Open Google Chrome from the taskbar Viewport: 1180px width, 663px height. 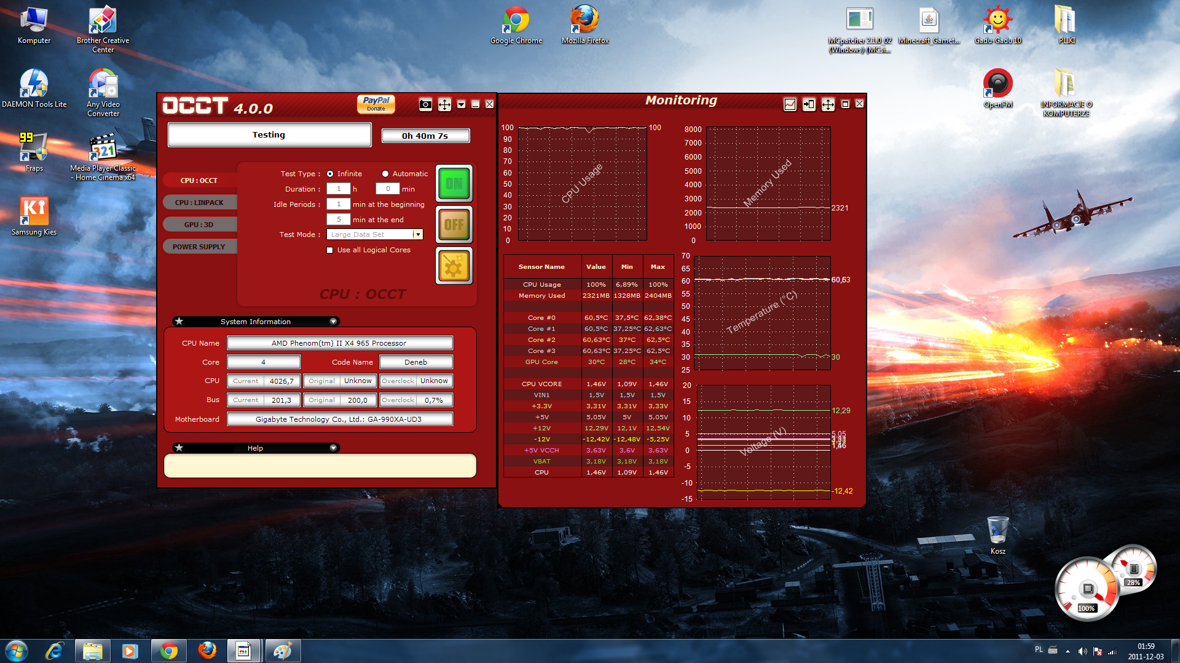[168, 651]
